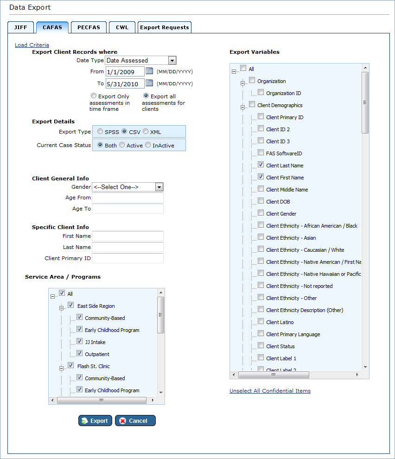Focus the Client Primary ID field
The image size is (395, 459).
(127, 258)
